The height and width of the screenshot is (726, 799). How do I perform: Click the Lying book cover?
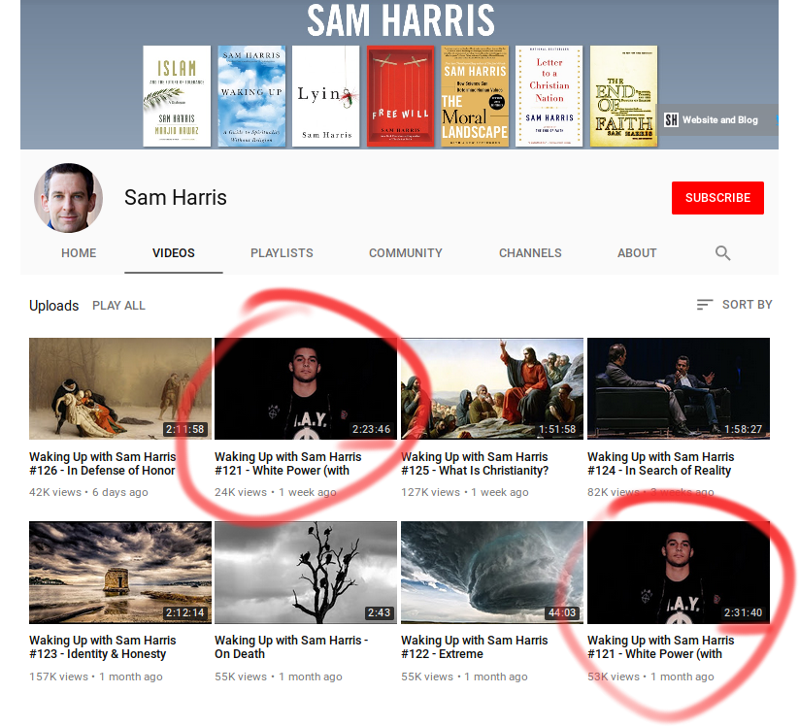tap(325, 96)
